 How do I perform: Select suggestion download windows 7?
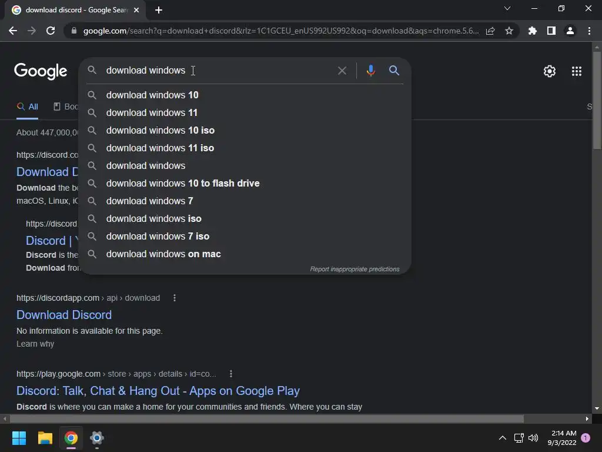coord(245,201)
